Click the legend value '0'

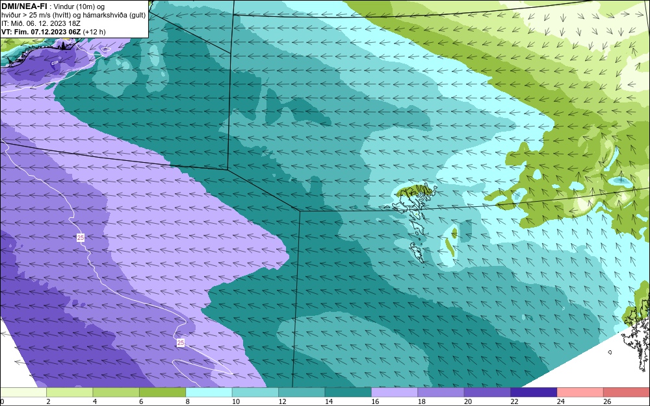click(2, 401)
